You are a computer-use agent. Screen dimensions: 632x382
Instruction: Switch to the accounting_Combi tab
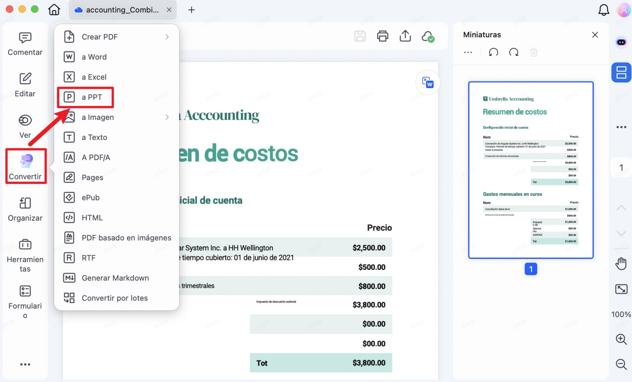(121, 10)
